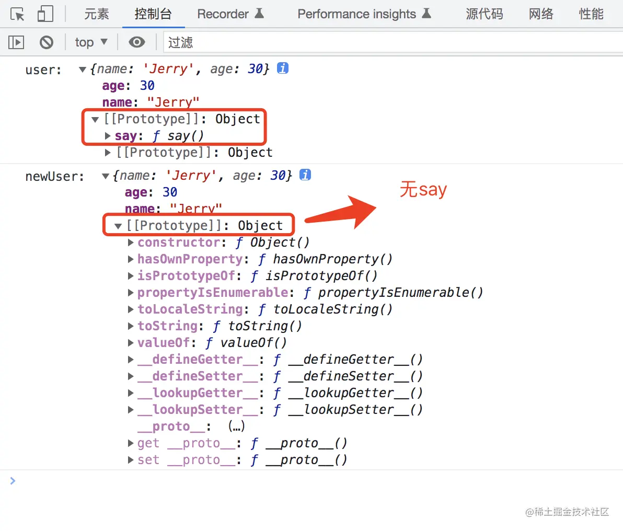623x531 pixels.
Task: Expand the isPrototypeOf function entry
Action: [x=131, y=276]
